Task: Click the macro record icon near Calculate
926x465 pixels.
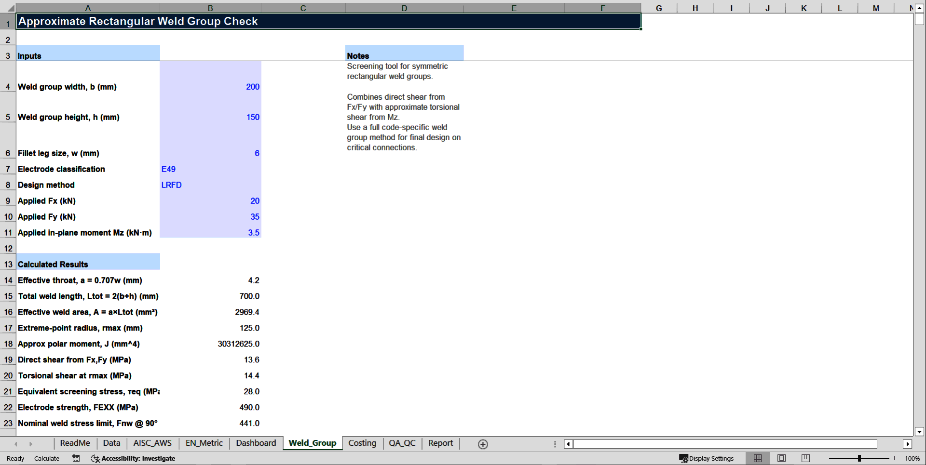Action: coord(76,458)
